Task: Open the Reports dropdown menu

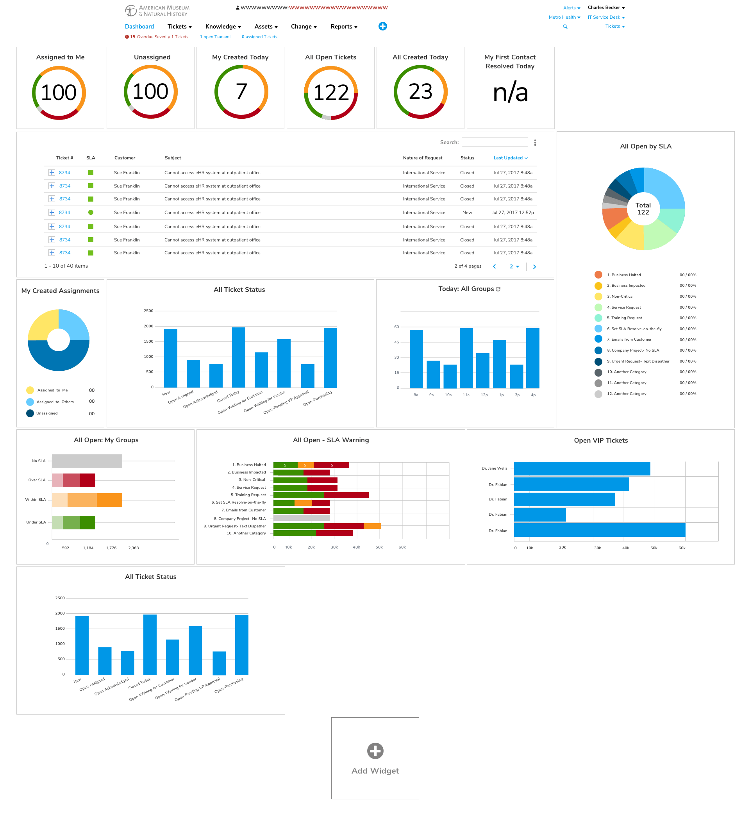Action: [x=345, y=26]
